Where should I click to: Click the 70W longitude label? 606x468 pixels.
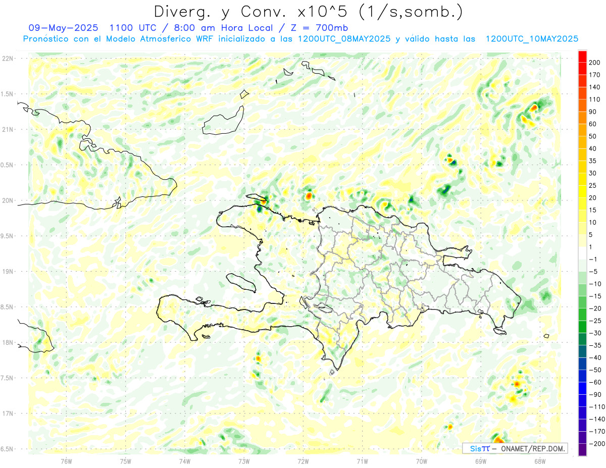(x=422, y=461)
